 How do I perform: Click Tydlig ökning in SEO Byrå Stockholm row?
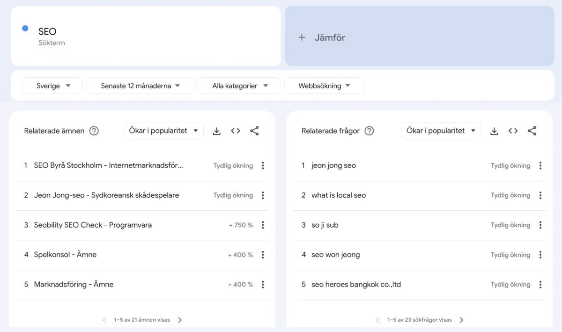[233, 166]
